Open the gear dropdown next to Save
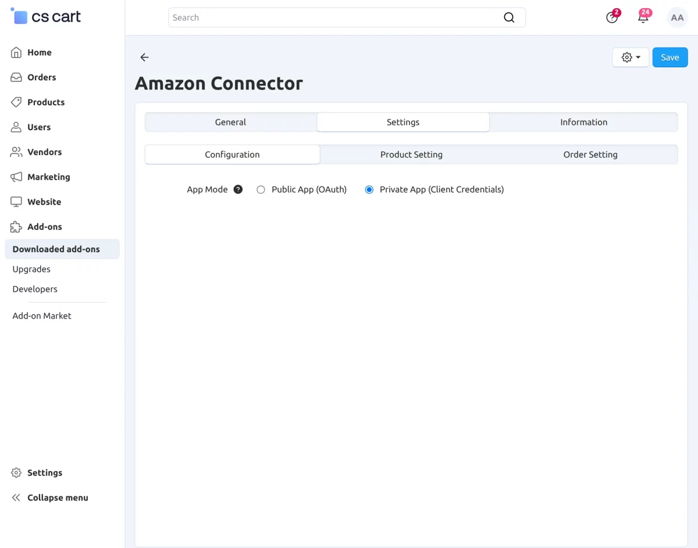Screen dimensions: 698x548 [631, 58]
